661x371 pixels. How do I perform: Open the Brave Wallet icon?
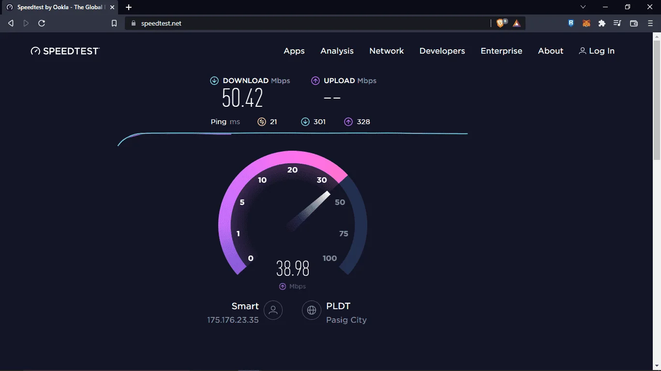tap(634, 23)
